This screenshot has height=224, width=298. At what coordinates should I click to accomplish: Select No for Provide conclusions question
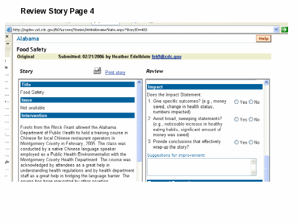pyautogui.click(x=251, y=142)
